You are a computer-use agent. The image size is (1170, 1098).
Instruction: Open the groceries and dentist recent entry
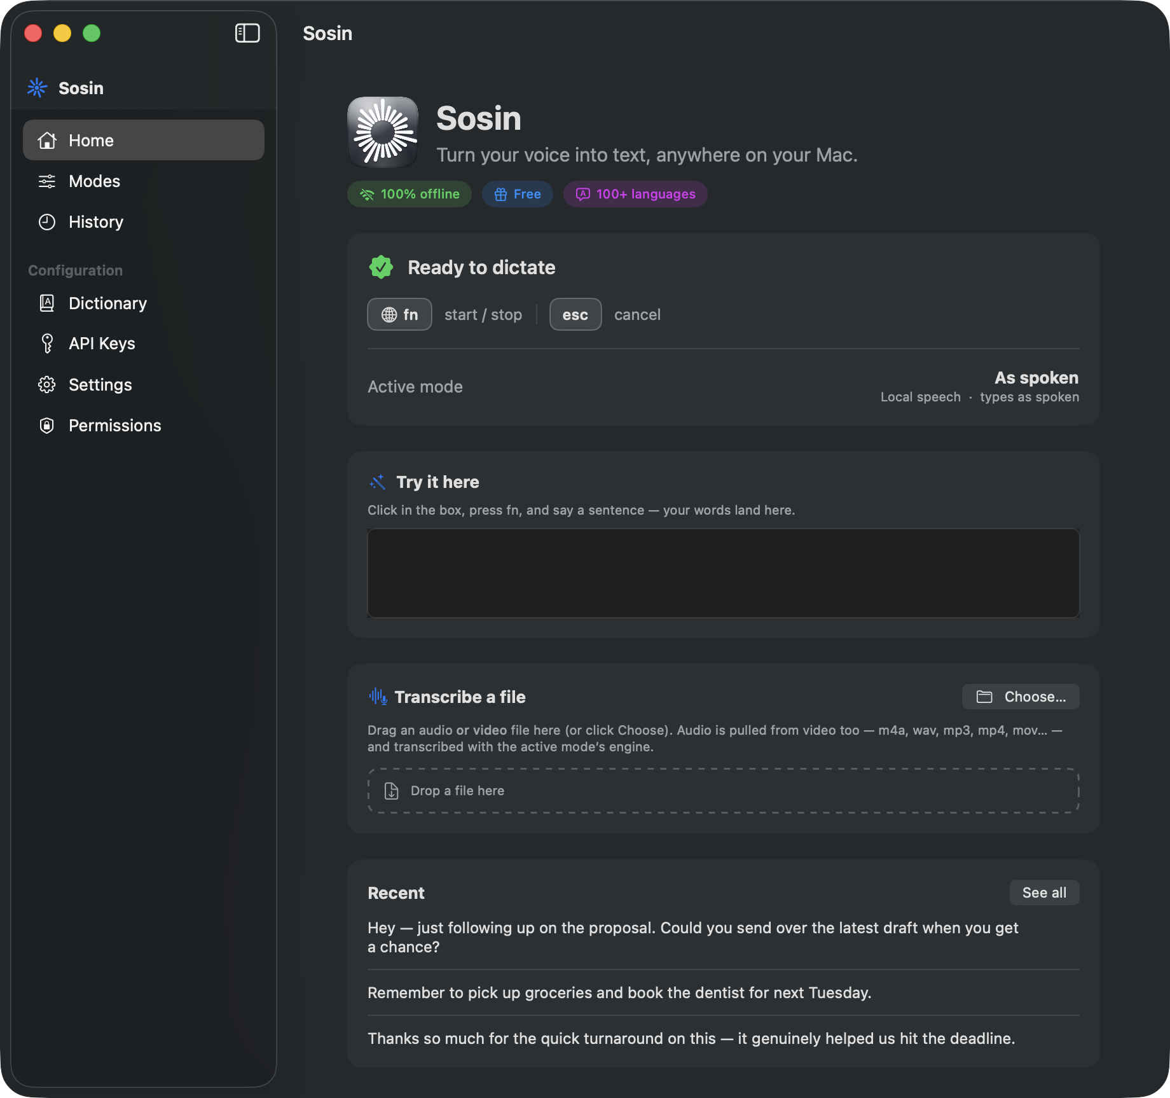724,993
